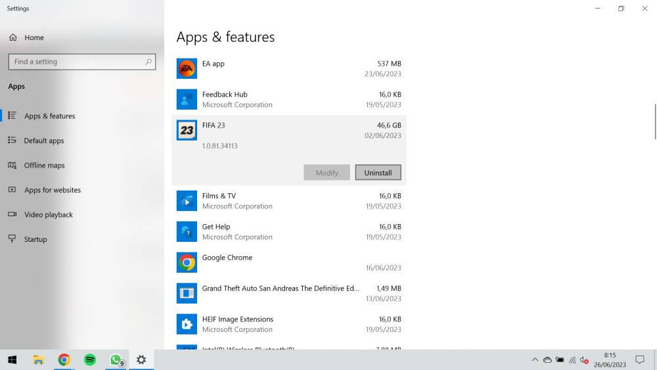Open WhatsApp from the taskbar
Screen dimensions: 657x370
(116, 360)
